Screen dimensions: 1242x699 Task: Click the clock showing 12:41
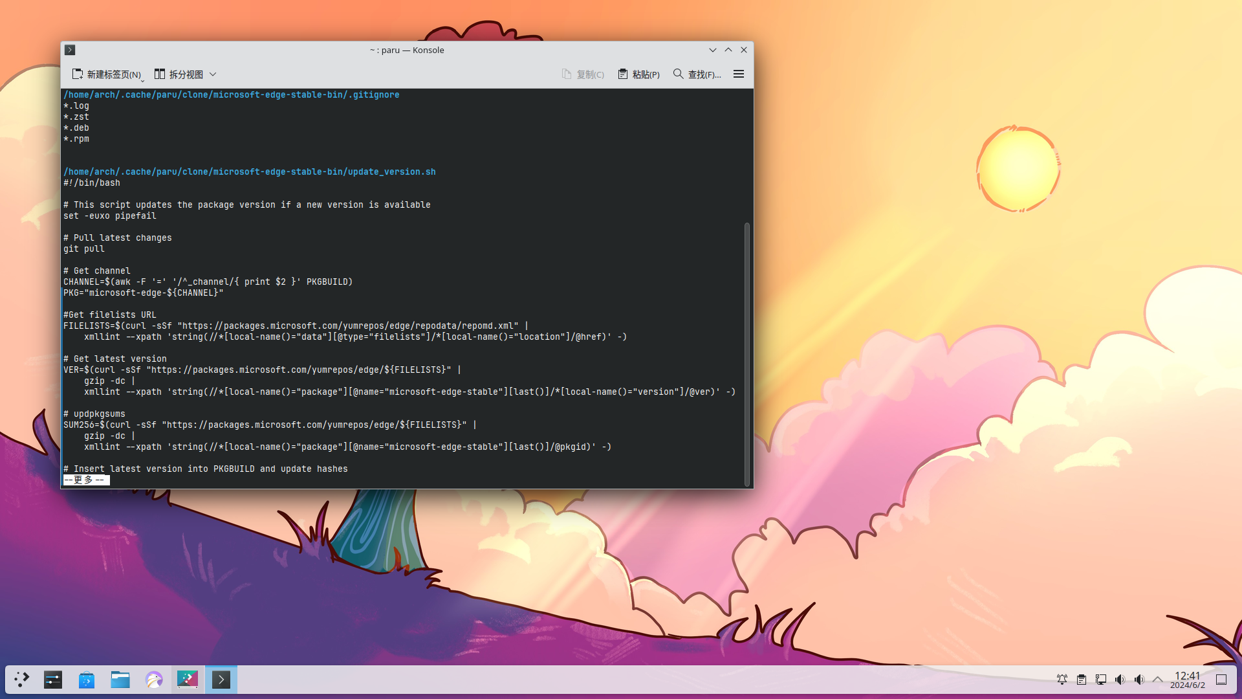tap(1187, 680)
